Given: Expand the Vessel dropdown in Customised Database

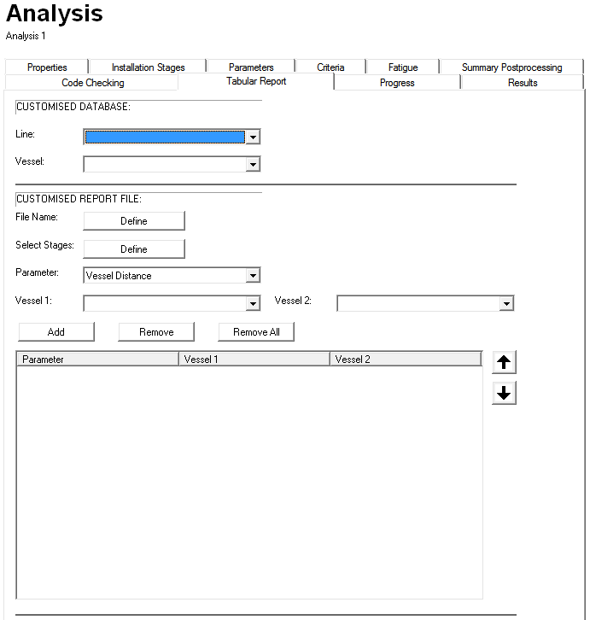Looking at the screenshot, I should (253, 165).
